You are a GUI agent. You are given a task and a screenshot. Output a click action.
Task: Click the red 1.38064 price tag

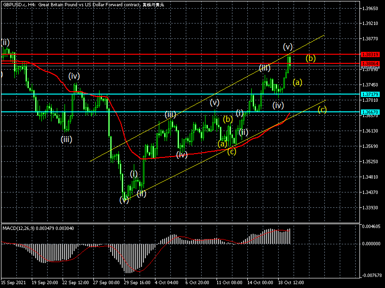pyautogui.click(x=370, y=63)
